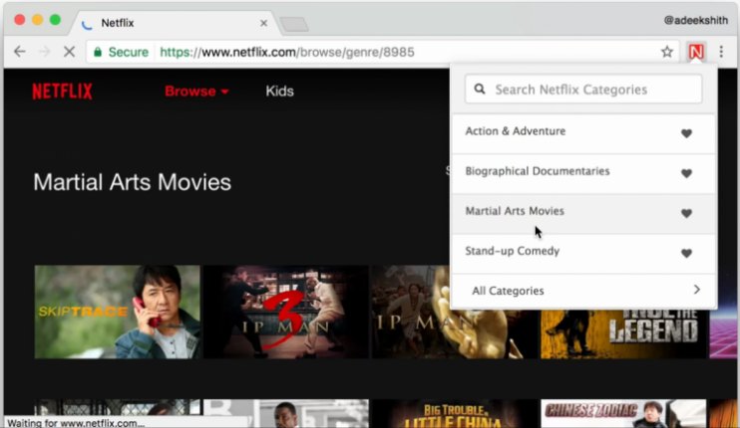Click the Netflix logo
The width and height of the screenshot is (740, 428).
[x=62, y=91]
